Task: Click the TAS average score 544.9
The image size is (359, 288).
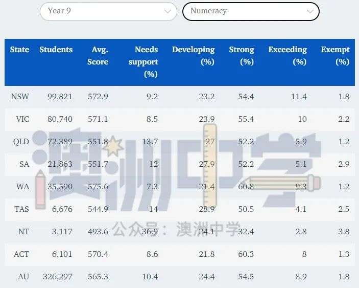Action: click(x=98, y=209)
